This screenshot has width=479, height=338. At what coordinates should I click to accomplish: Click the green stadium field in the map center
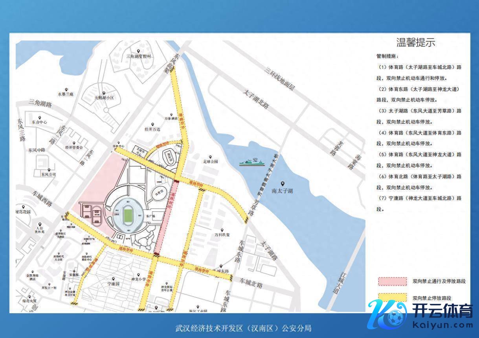pyautogui.click(x=128, y=215)
